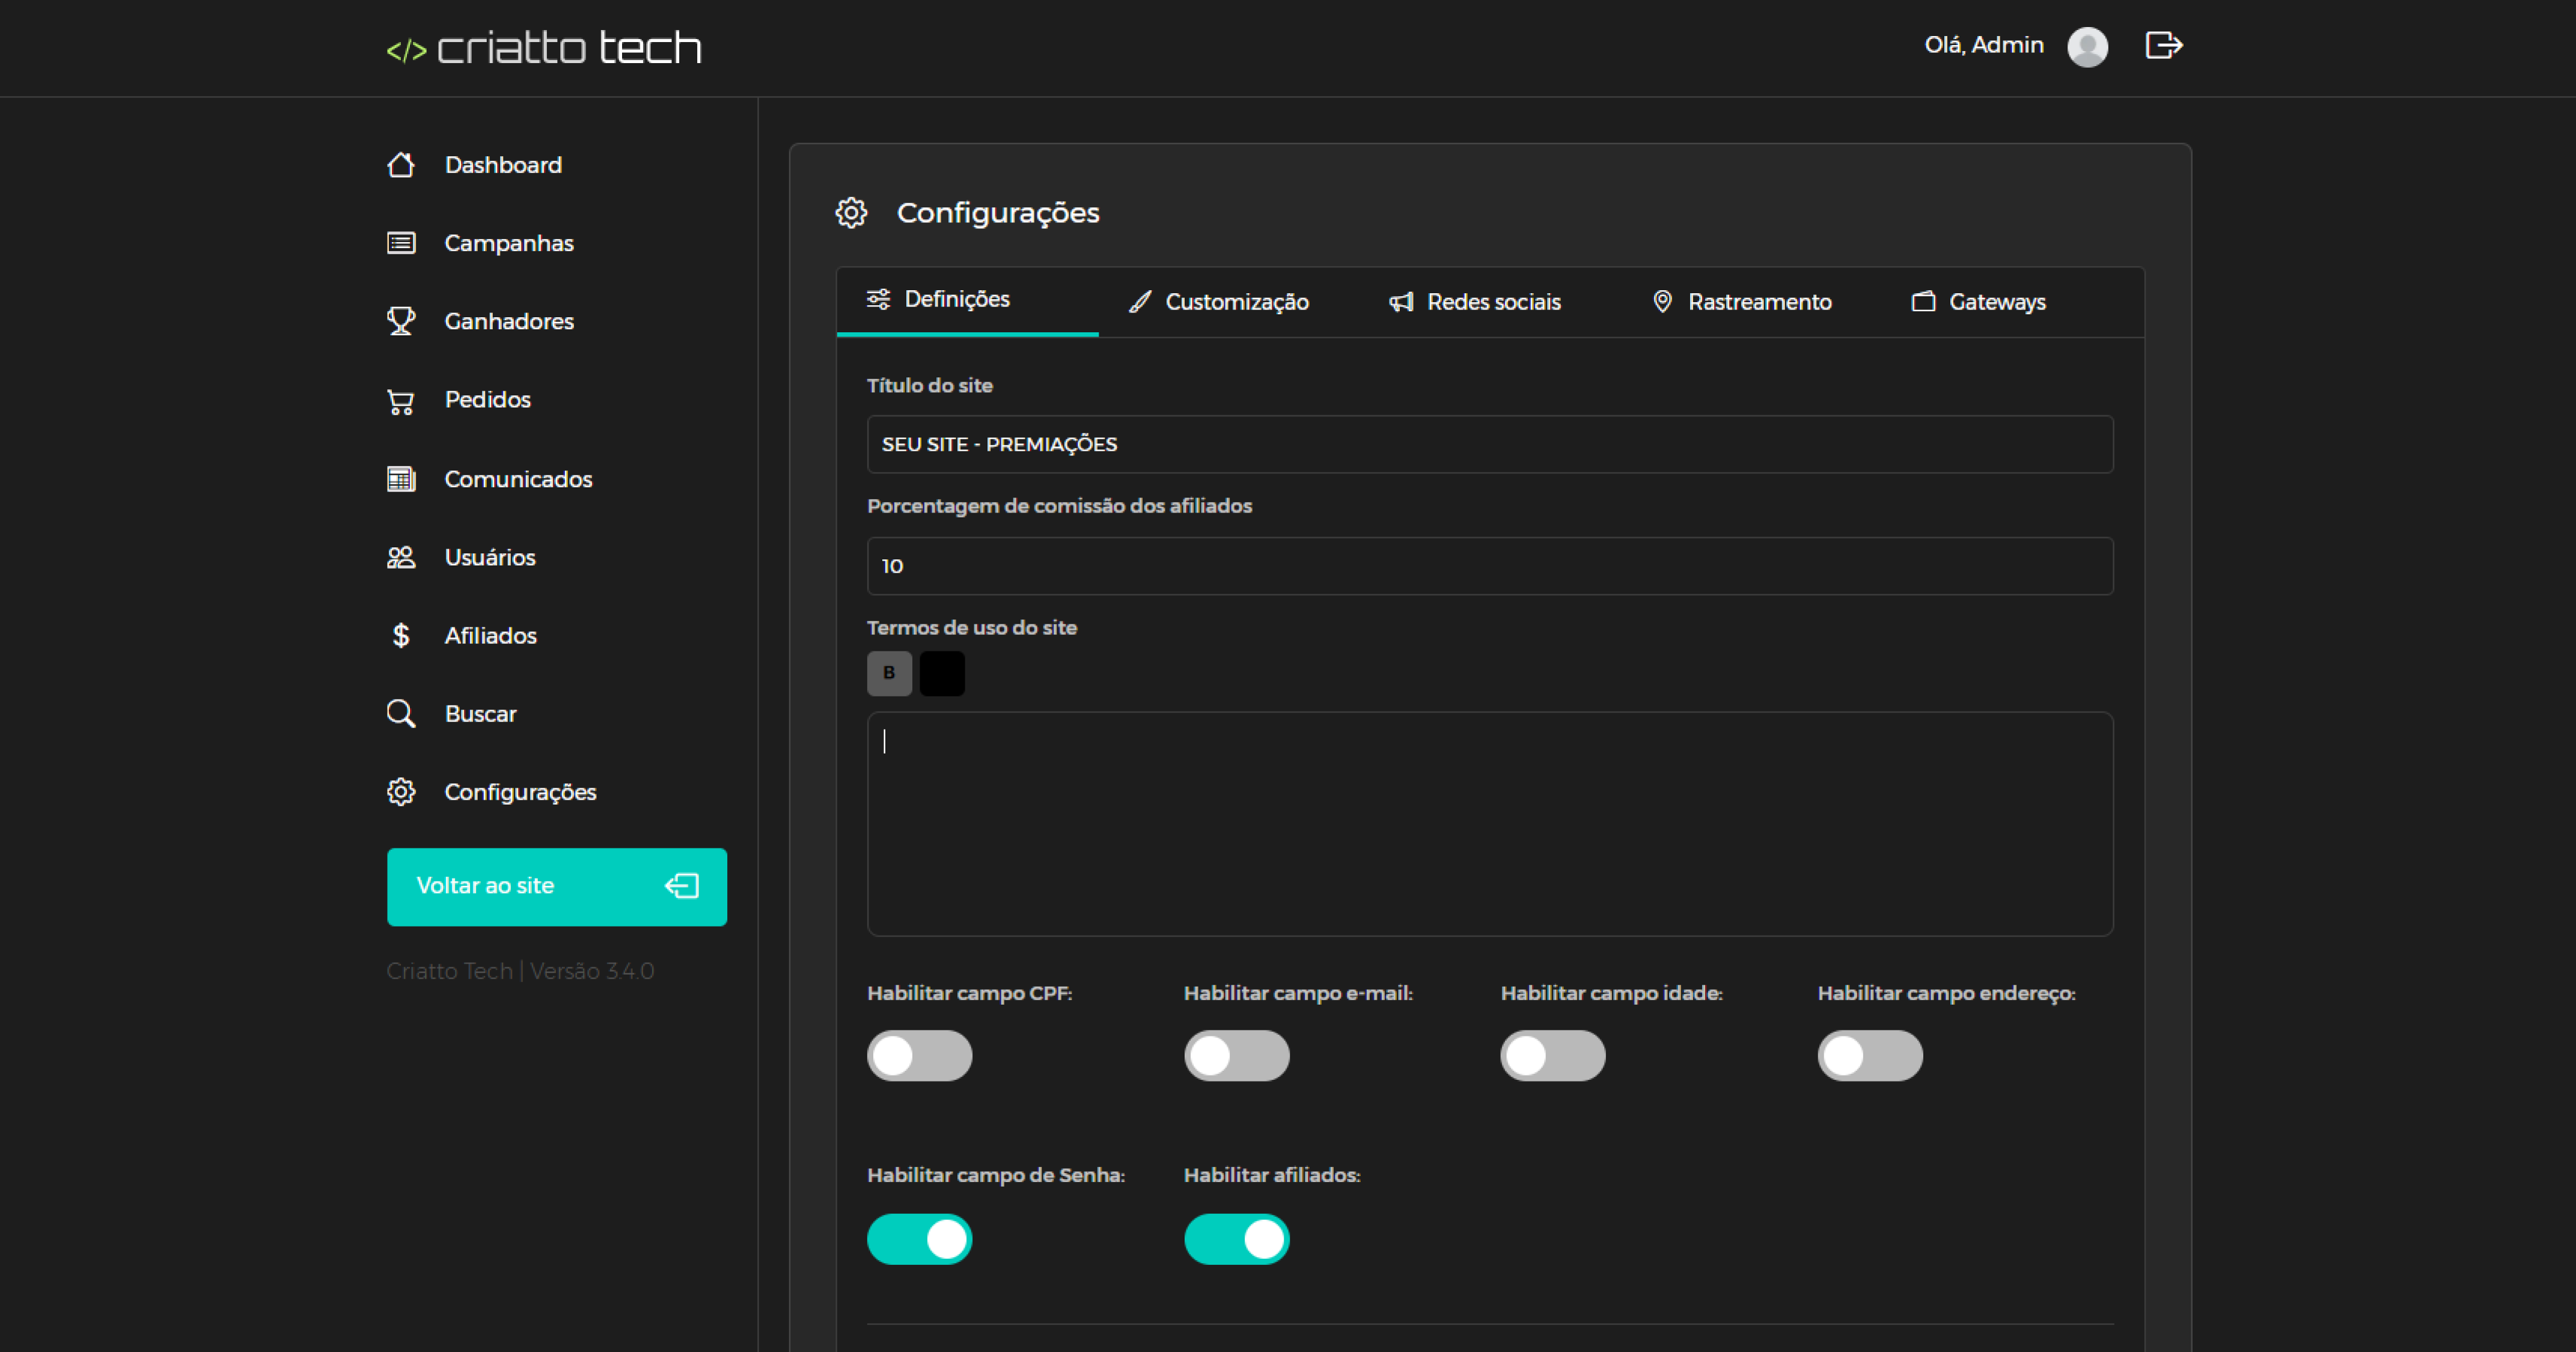Click the Olá, Admin greeting text

pos(1984,45)
